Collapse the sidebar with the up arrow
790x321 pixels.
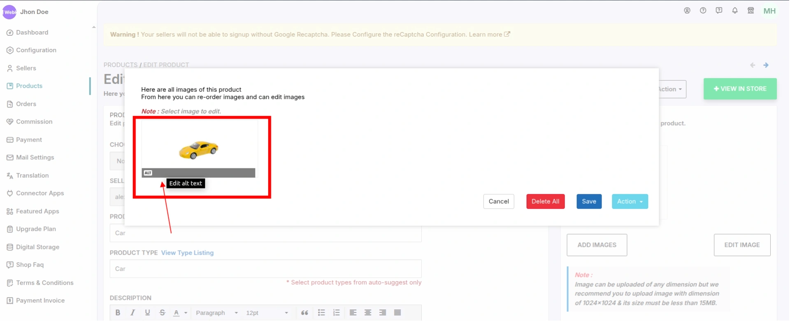point(94,27)
